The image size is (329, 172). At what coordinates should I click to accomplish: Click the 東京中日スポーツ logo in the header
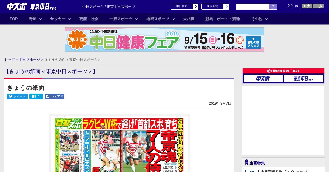(x=44, y=7)
